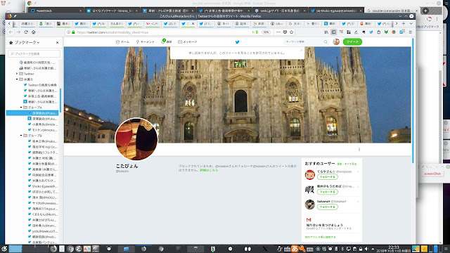Open the Firefox hamburger menu
Image resolution: width=450 pixels, height=253 pixels.
tap(411, 32)
